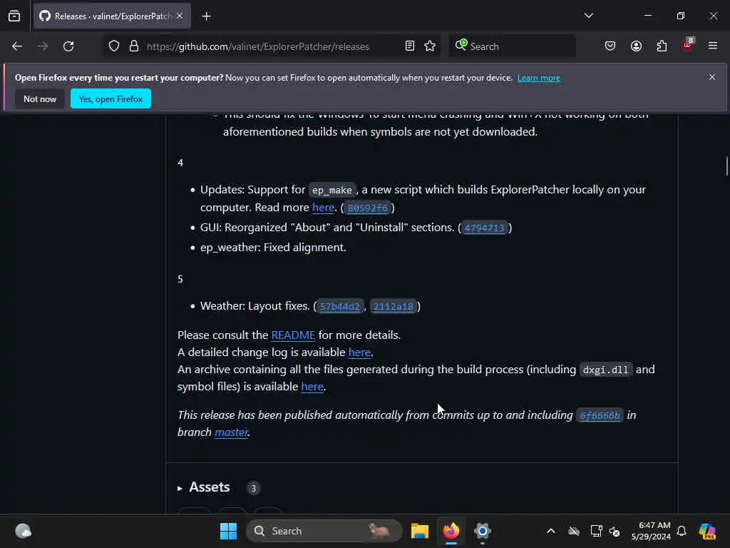This screenshot has width=730, height=548.
Task: Dismiss the Firefox startup notification bar
Action: click(711, 77)
